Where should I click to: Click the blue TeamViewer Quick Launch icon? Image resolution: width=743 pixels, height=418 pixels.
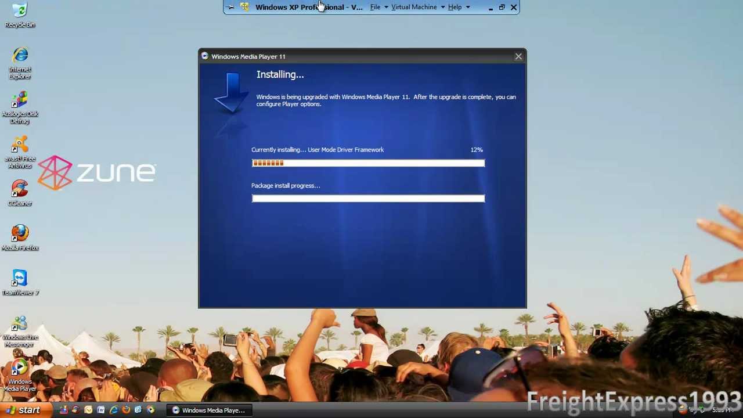[x=138, y=410]
